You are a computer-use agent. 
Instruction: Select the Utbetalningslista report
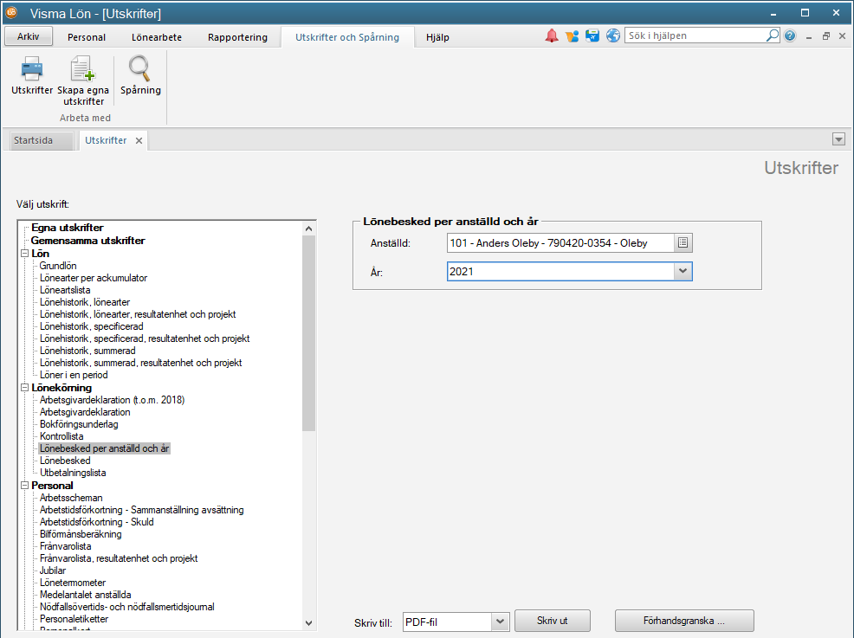73,473
